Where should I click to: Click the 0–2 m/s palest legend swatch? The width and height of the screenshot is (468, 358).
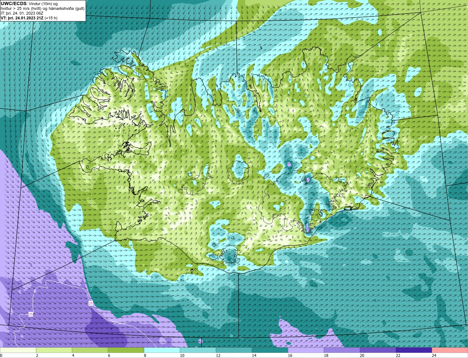pos(19,350)
